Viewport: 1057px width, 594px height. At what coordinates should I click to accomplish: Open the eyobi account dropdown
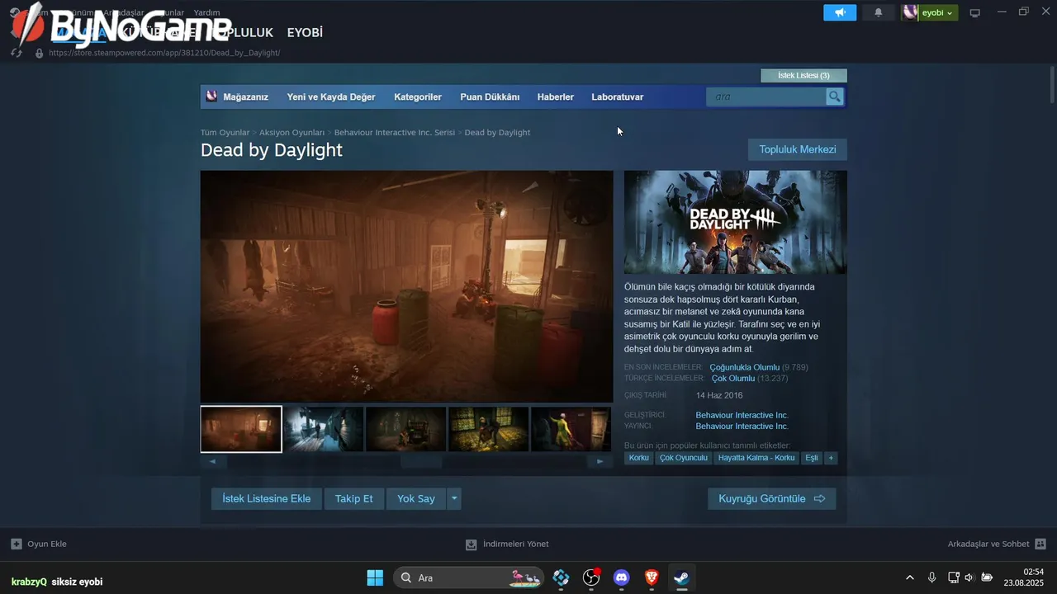coord(930,12)
